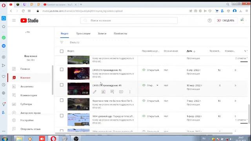
Task: Click the pencil edit icon for CARRION #1
Action: tap(95, 92)
